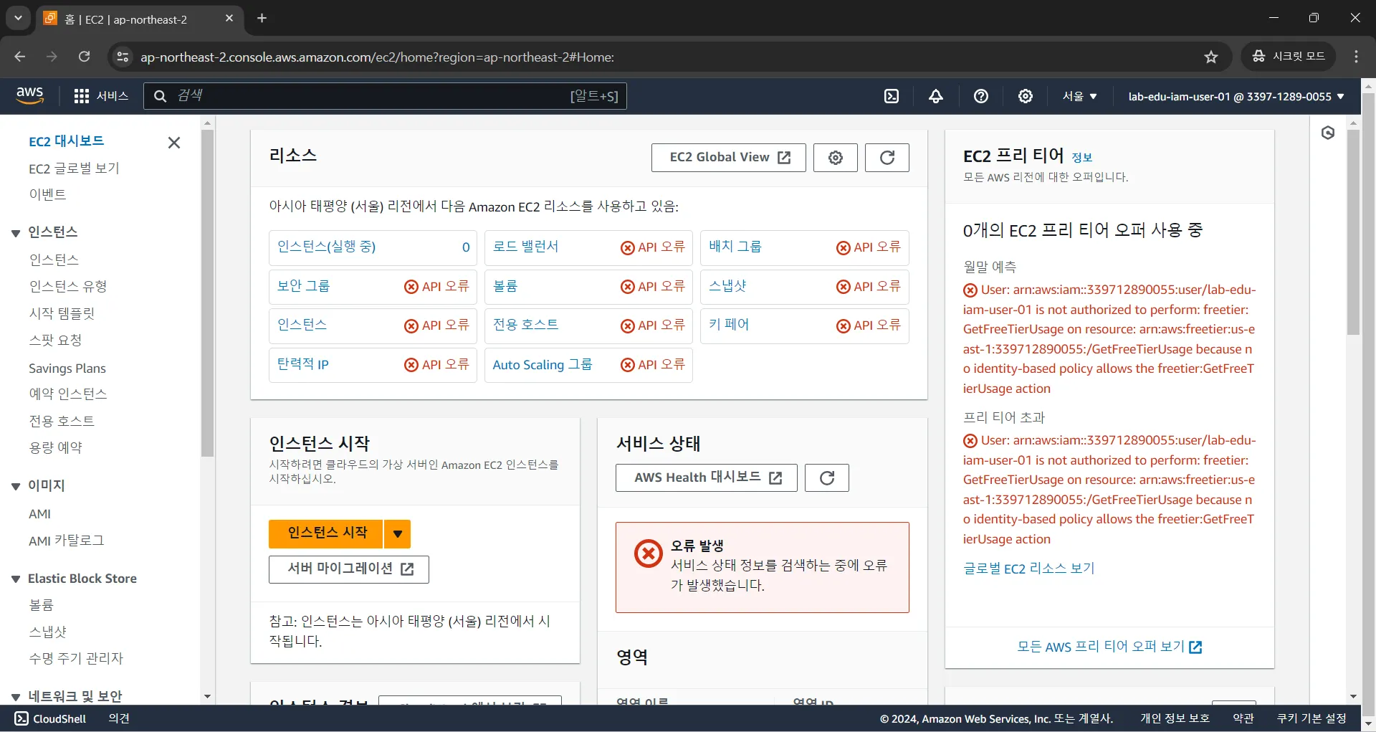Open resource settings gear in 리소스 panel
Screen dimensions: 1376x732
pos(836,158)
